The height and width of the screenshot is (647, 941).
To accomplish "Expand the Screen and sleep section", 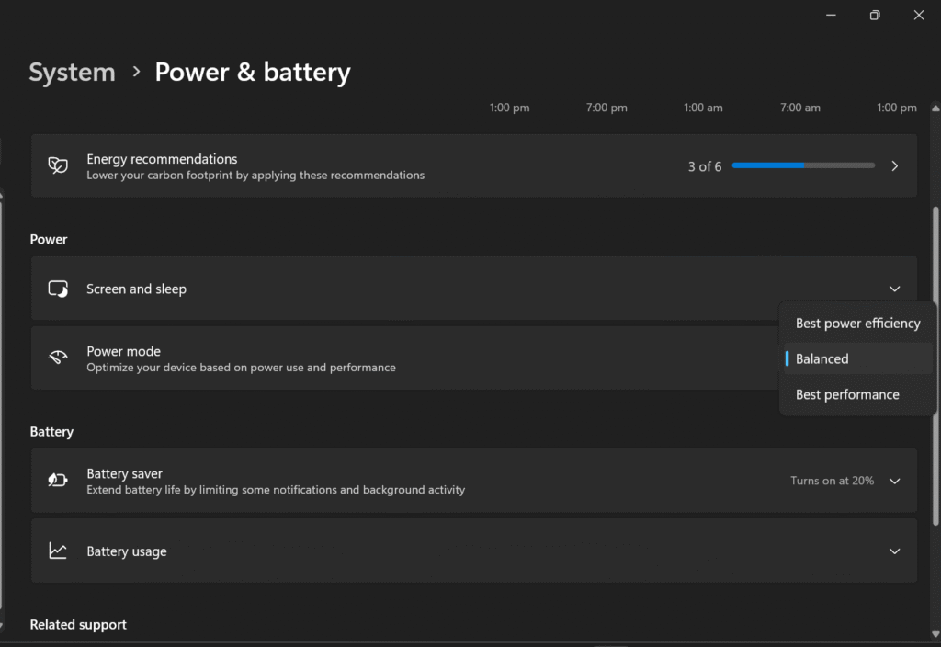I will click(x=895, y=289).
